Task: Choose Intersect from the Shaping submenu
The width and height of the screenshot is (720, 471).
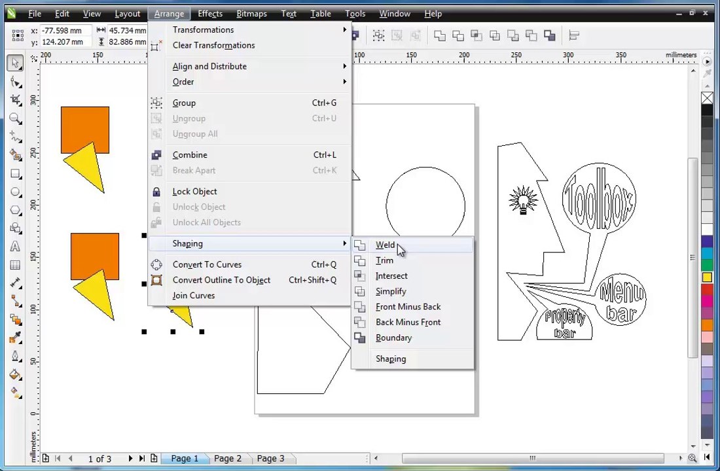Action: [x=412, y=276]
